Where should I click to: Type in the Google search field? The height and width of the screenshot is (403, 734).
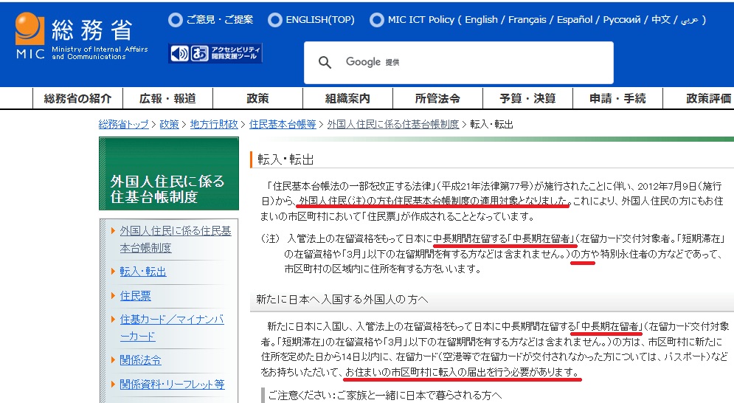click(x=472, y=63)
